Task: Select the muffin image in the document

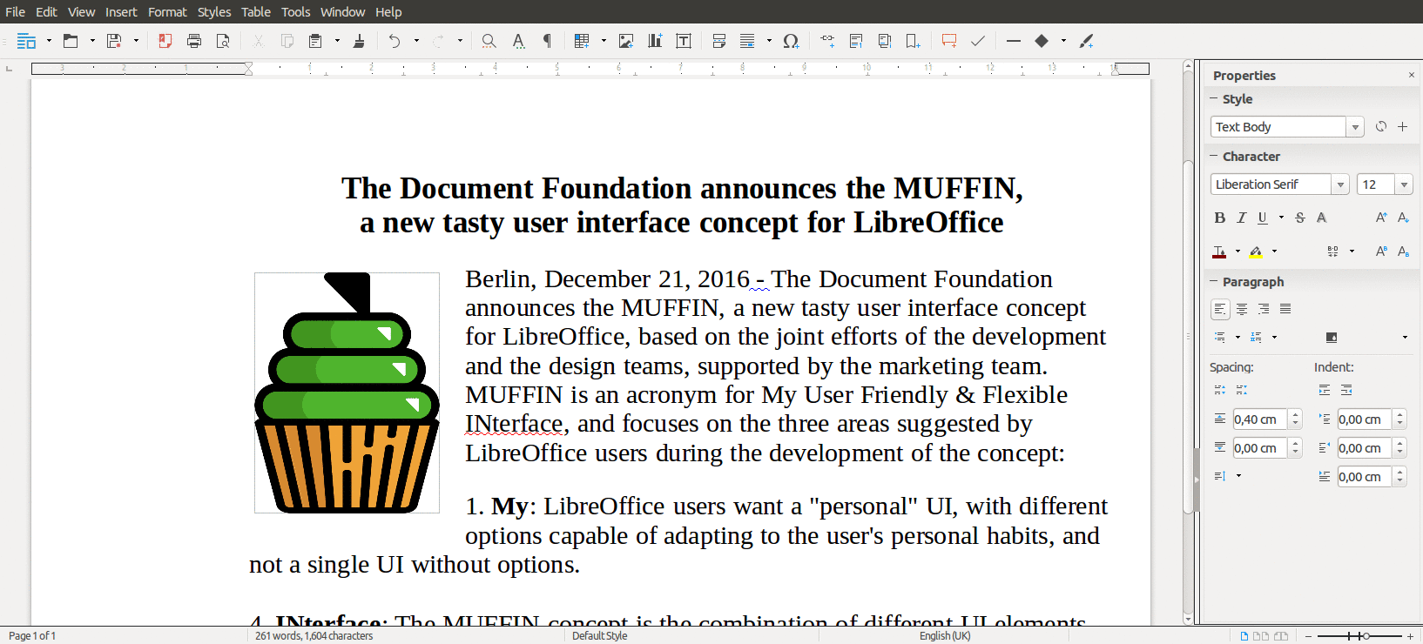Action: coord(347,392)
